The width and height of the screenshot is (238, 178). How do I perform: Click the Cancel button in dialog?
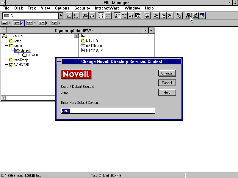coord(167,83)
